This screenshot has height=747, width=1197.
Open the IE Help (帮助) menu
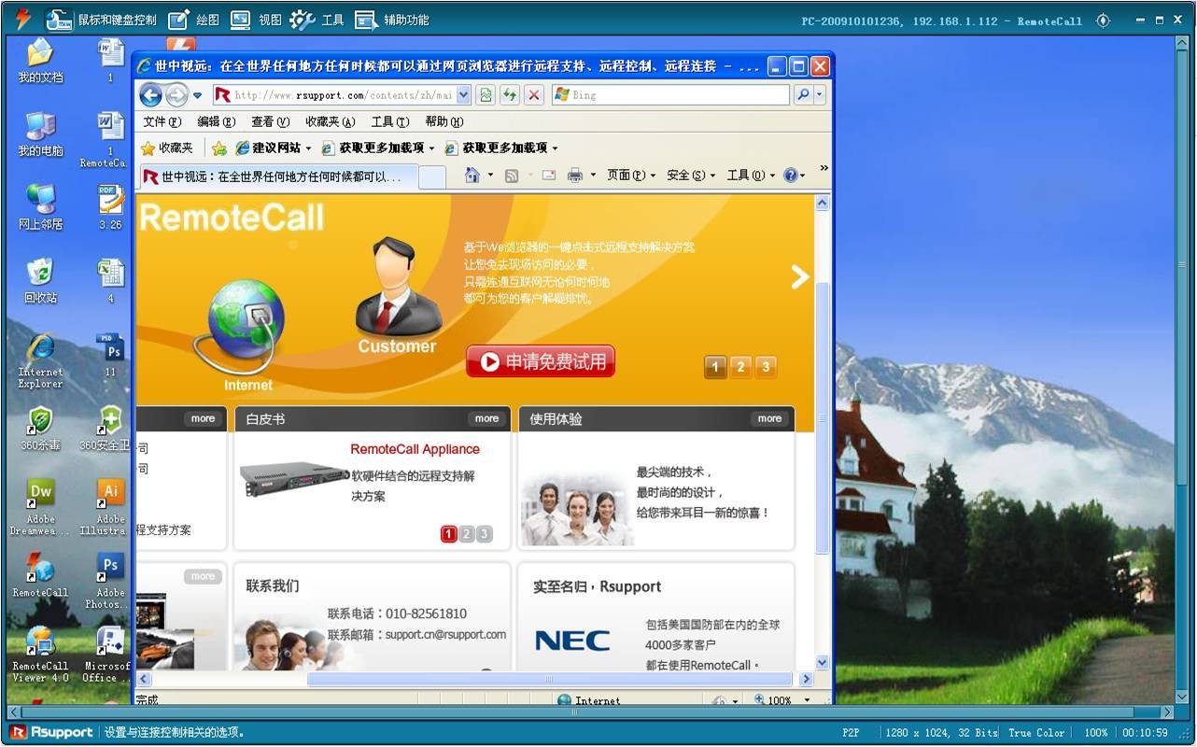[444, 121]
